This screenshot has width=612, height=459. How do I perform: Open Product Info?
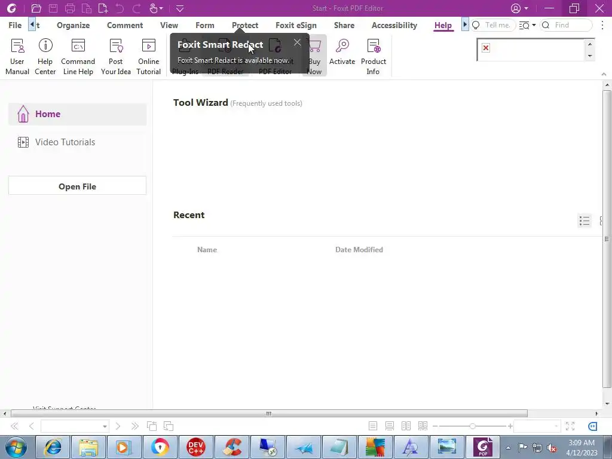374,57
